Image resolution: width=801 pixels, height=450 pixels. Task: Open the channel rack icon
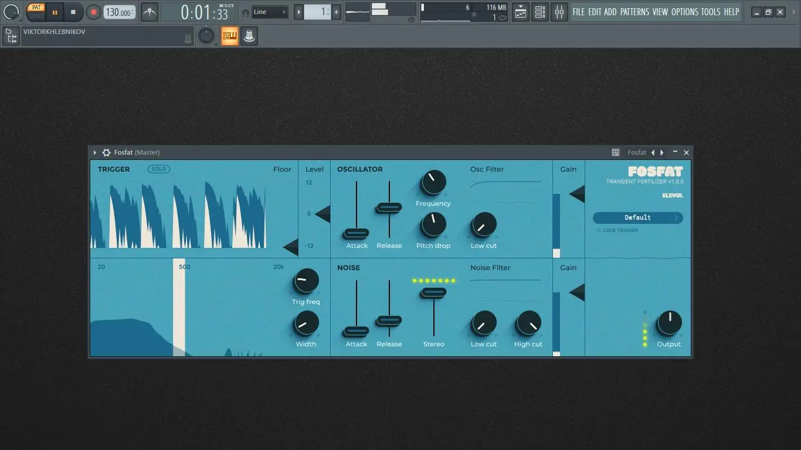(540, 12)
